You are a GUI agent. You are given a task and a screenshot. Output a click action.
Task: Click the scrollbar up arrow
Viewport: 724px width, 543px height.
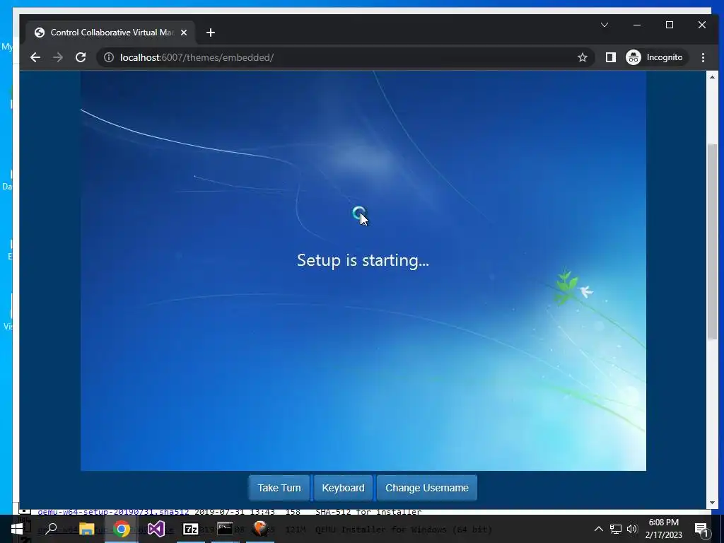(712, 77)
